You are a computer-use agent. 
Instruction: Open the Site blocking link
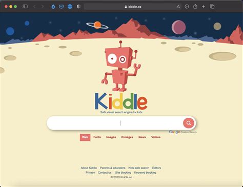tap(123, 173)
